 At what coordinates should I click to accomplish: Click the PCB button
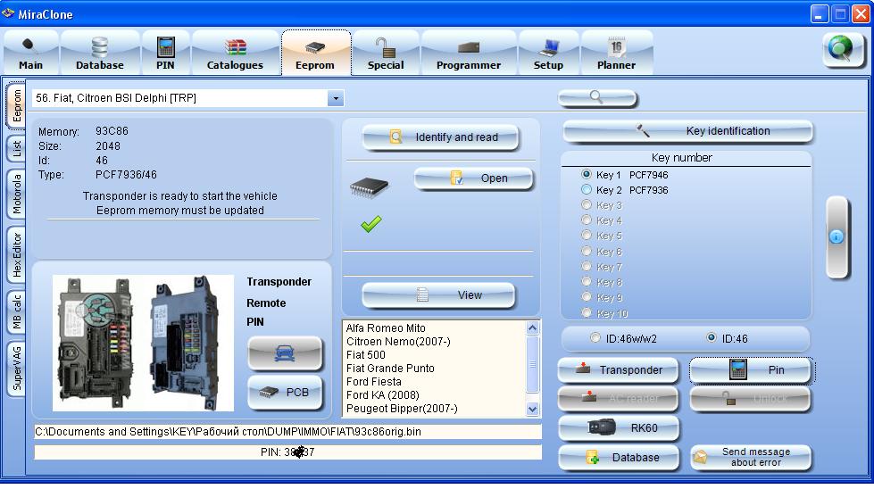[x=285, y=392]
